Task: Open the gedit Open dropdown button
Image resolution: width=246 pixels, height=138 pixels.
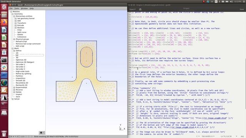Action: (x=132, y=9)
